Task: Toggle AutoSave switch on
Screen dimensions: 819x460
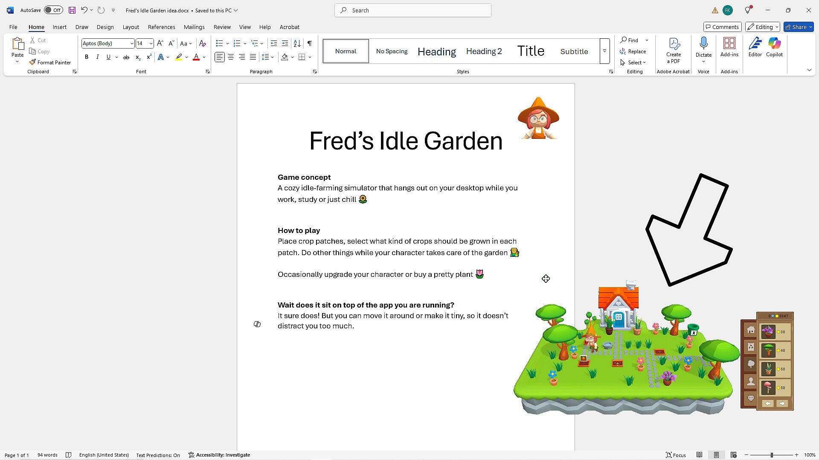Action: click(54, 10)
